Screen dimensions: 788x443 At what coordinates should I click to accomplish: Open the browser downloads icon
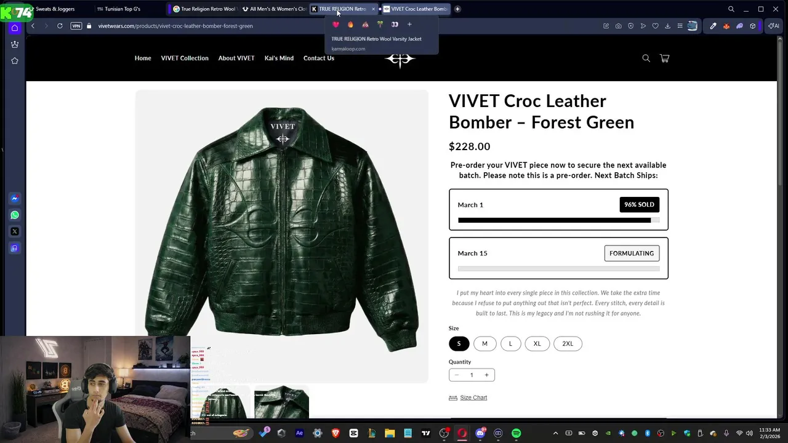pos(667,26)
